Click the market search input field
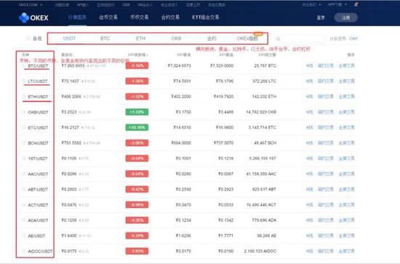Image resolution: width=400 pixels, height=264 pixels. coord(300,39)
